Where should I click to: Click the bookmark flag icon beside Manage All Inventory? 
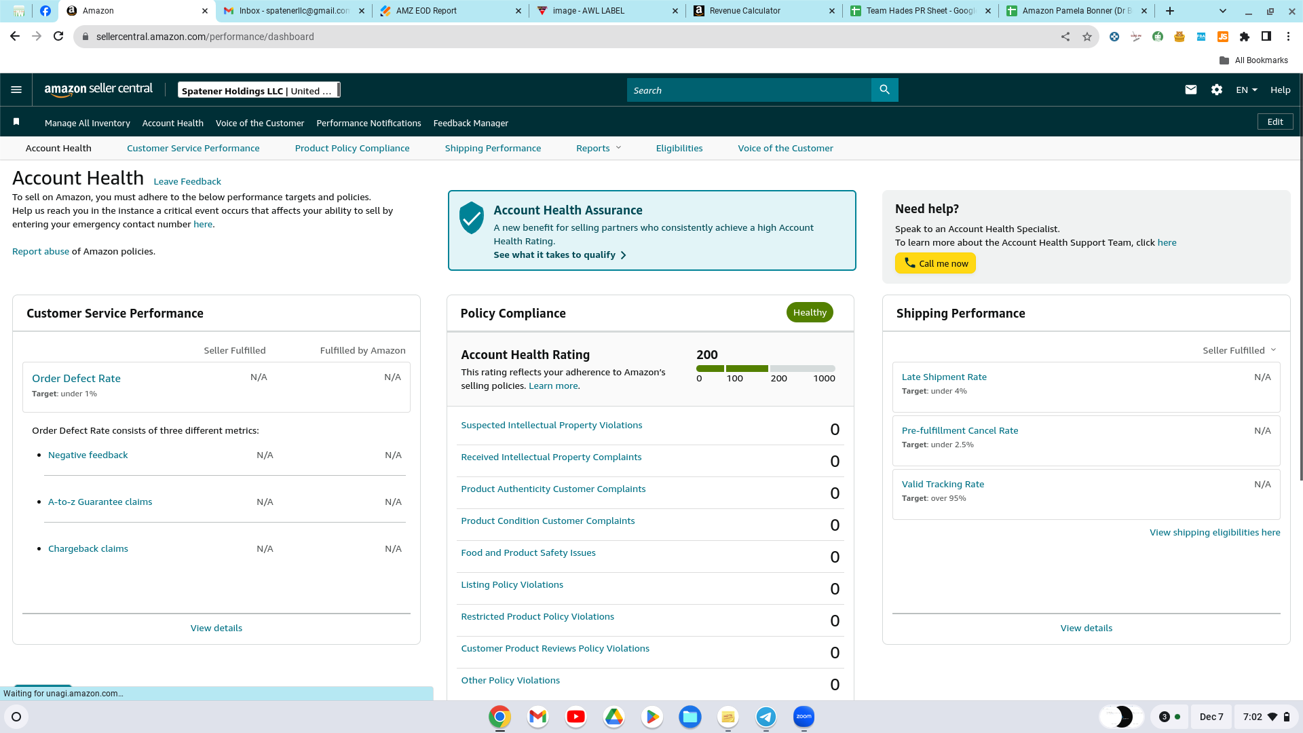(16, 121)
